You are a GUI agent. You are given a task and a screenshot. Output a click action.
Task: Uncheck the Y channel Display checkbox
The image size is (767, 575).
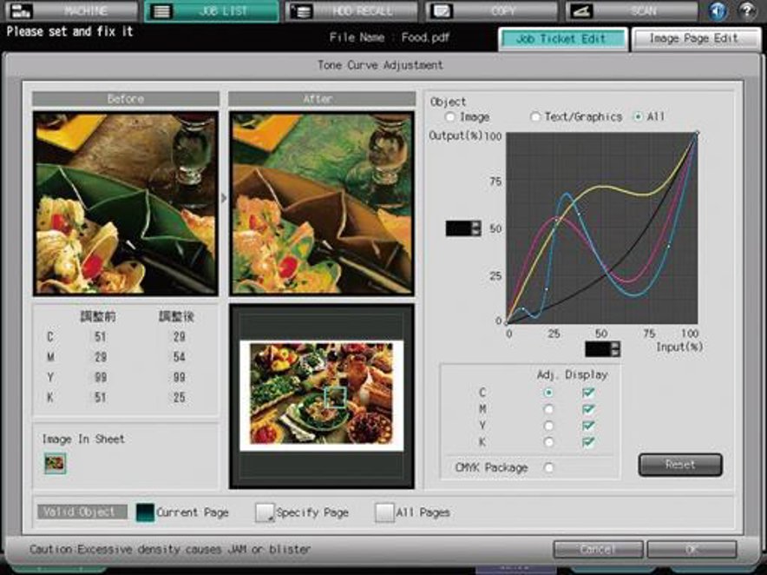click(588, 426)
